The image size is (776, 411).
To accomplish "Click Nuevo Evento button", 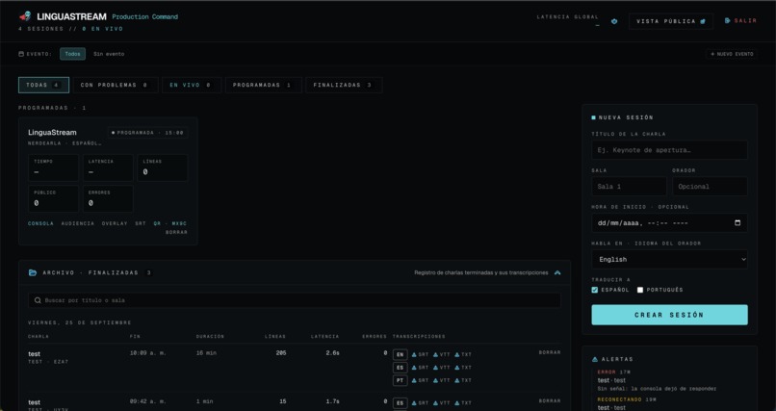I will click(732, 54).
